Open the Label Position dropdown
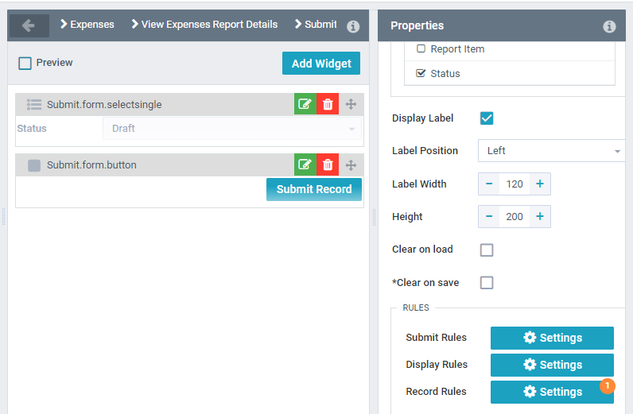 [x=550, y=151]
